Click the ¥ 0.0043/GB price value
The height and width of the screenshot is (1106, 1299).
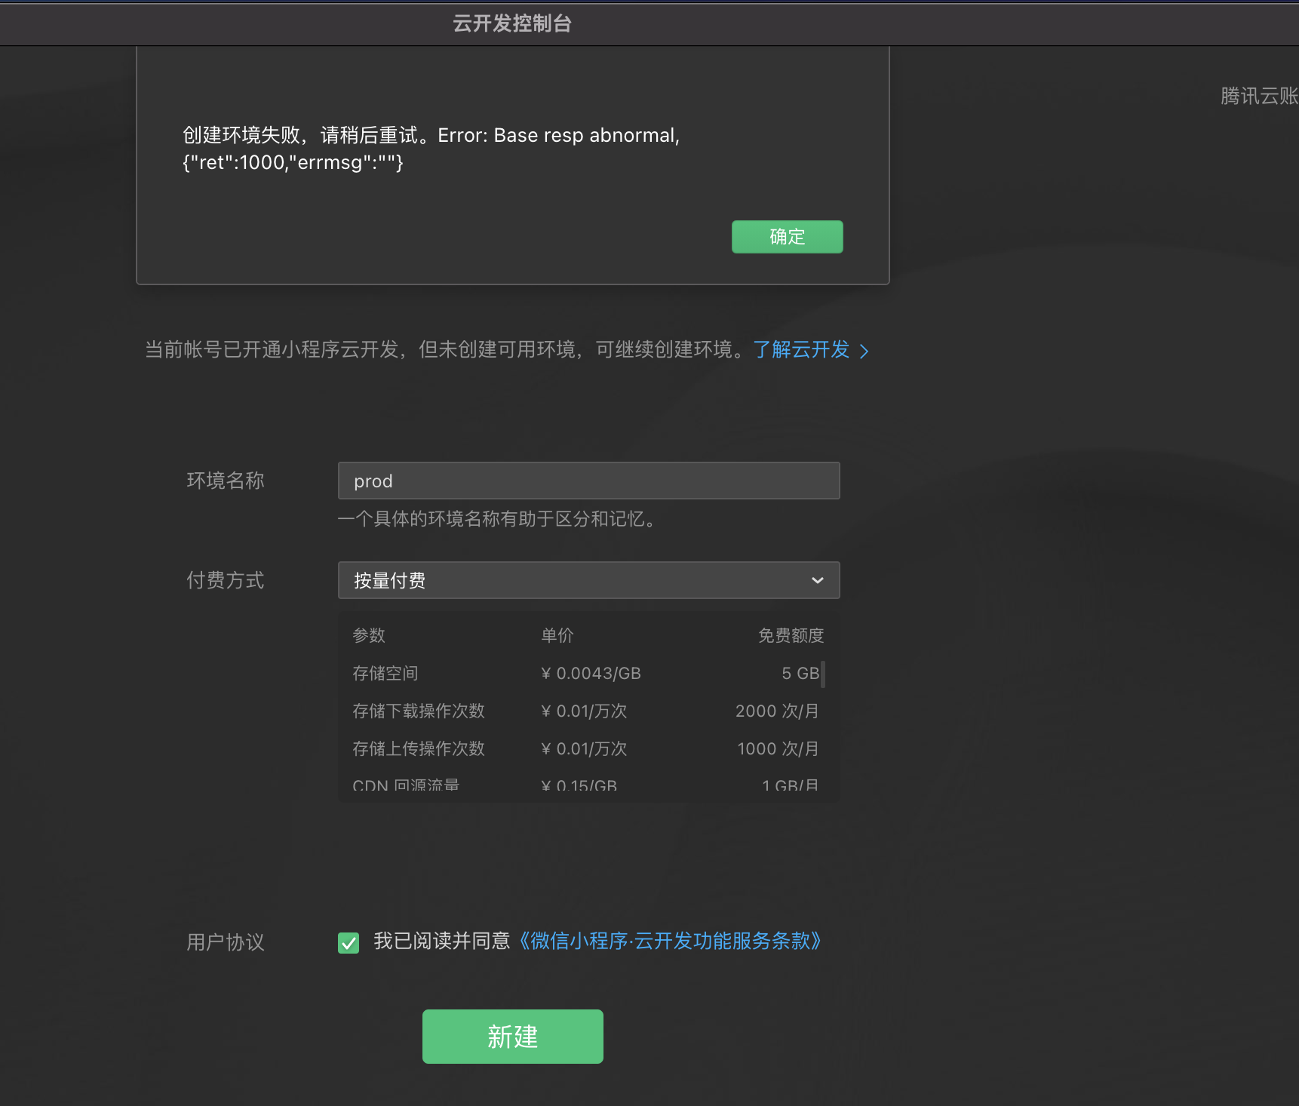pyautogui.click(x=591, y=673)
